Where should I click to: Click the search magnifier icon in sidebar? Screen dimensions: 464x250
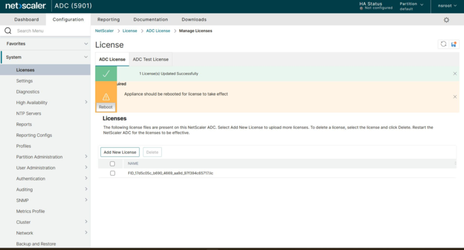pos(8,31)
